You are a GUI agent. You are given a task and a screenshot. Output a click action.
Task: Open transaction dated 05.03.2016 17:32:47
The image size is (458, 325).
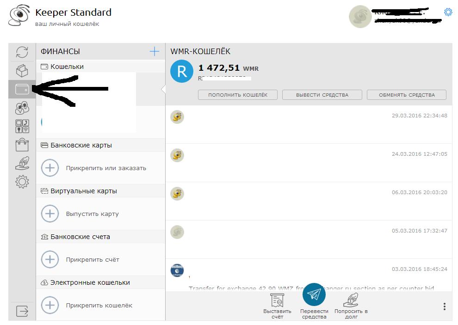[x=309, y=240]
